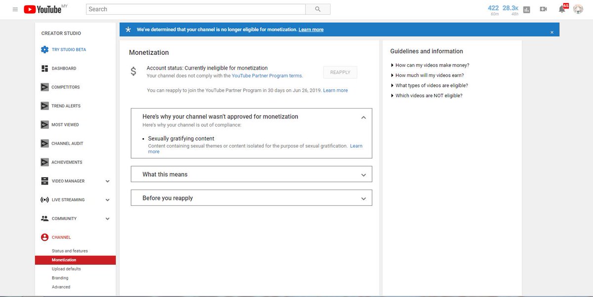The image size is (593, 297).
Task: Open the notifications bell
Action: [562, 9]
